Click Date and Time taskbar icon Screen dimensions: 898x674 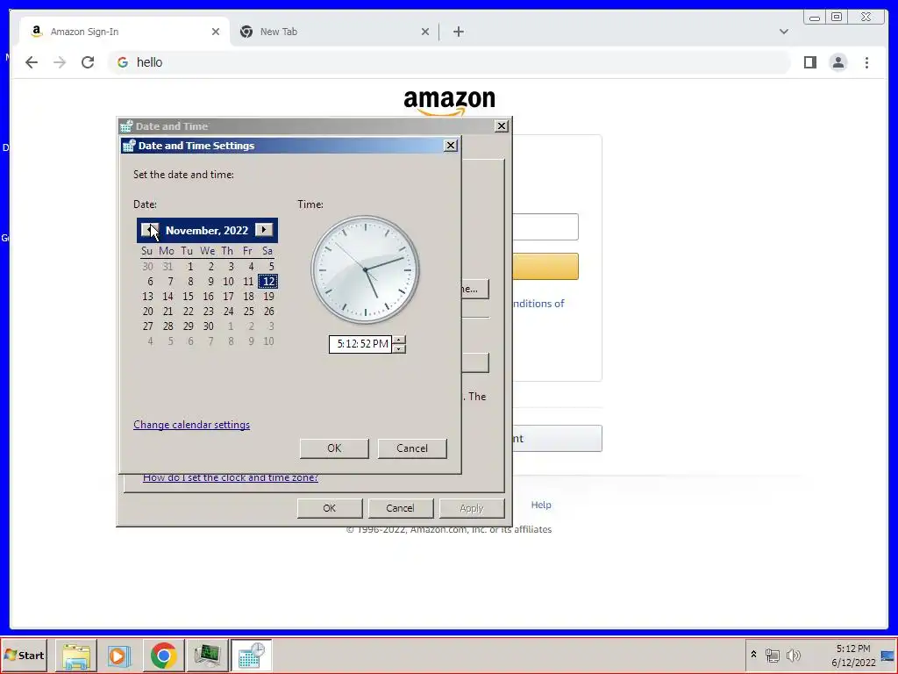tap(251, 656)
